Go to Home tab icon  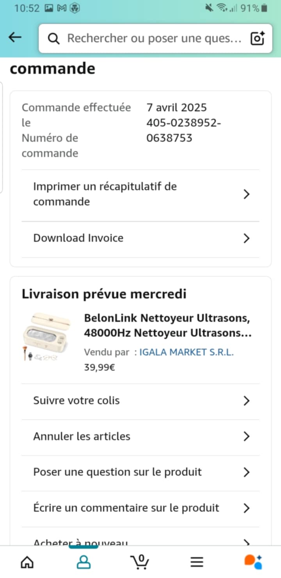[x=27, y=562]
